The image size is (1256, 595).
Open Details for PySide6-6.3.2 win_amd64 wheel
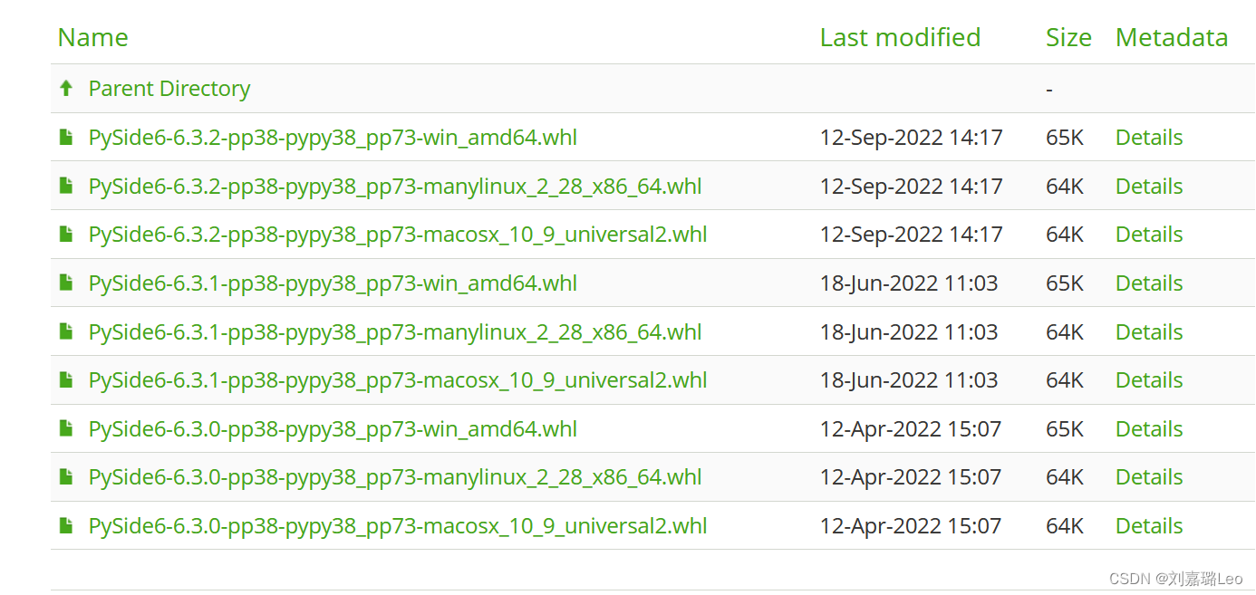coord(1148,137)
